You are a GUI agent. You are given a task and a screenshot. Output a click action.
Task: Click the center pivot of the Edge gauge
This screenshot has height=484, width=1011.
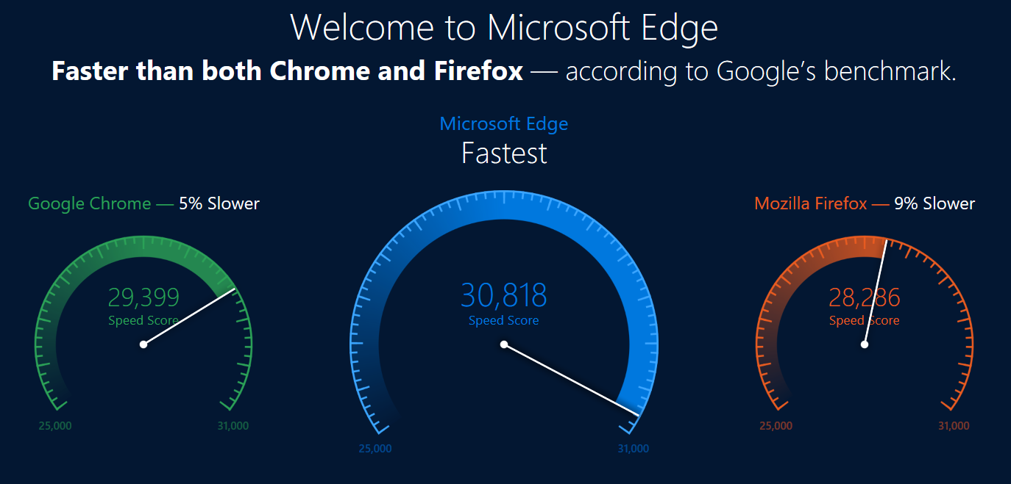tap(504, 344)
